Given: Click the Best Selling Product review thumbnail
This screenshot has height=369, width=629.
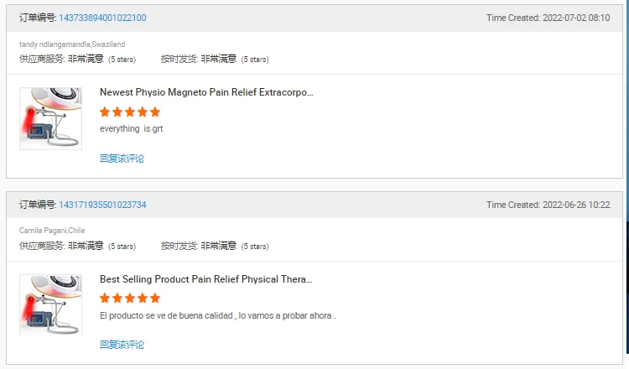Looking at the screenshot, I should [50, 305].
